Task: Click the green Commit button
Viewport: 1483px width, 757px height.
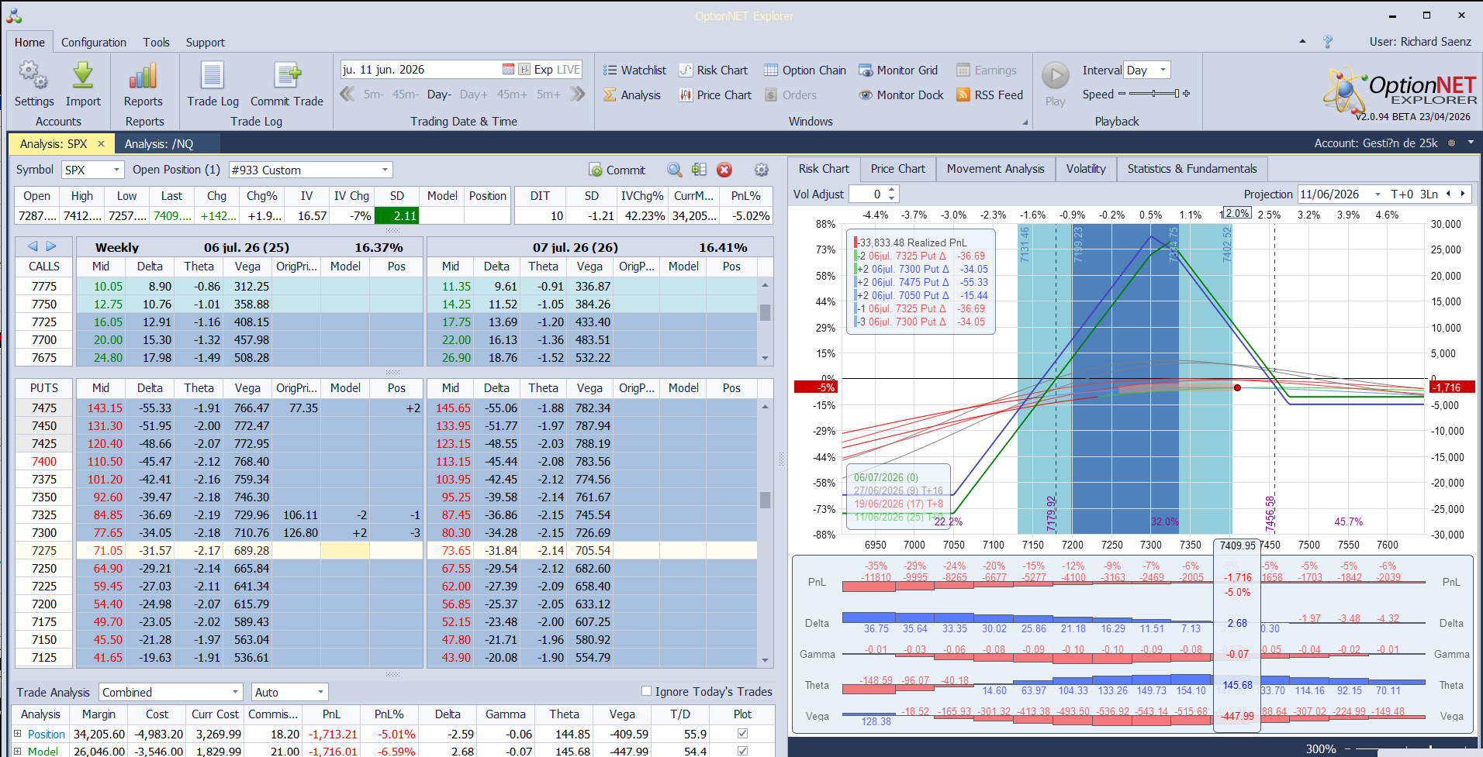Action: pos(617,170)
